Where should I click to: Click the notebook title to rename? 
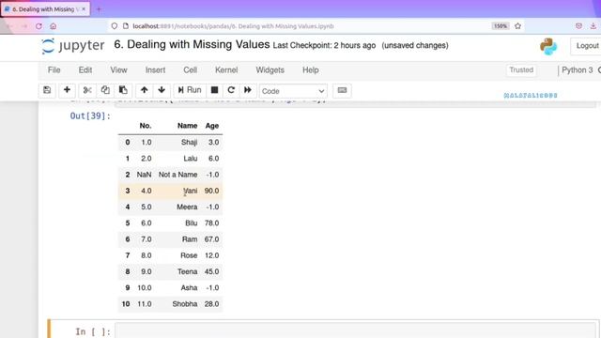[x=192, y=44]
